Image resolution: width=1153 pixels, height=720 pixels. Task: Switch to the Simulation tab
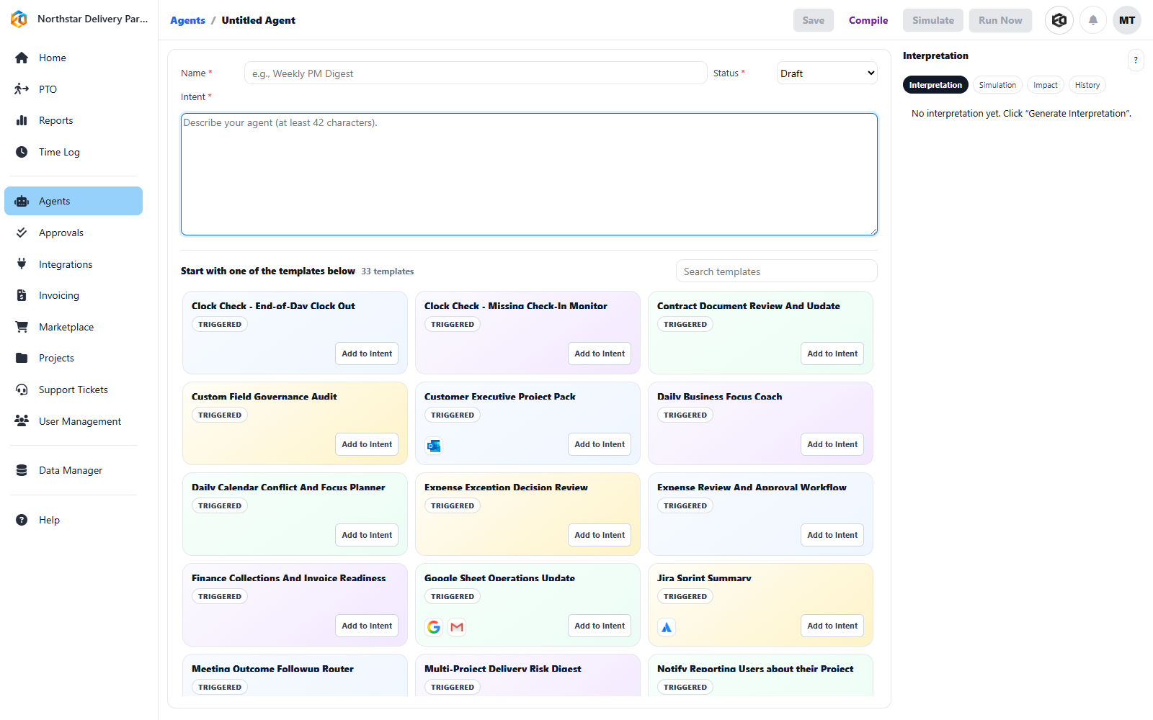tap(997, 85)
